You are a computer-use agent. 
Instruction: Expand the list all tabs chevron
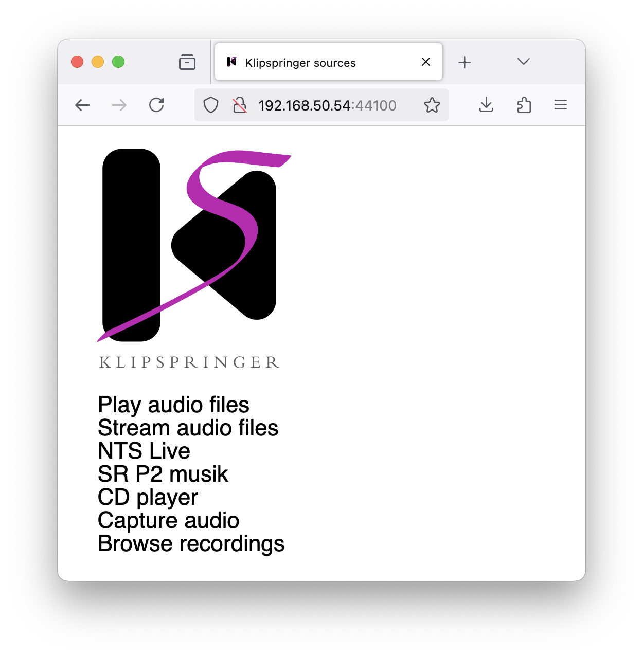[x=524, y=62]
